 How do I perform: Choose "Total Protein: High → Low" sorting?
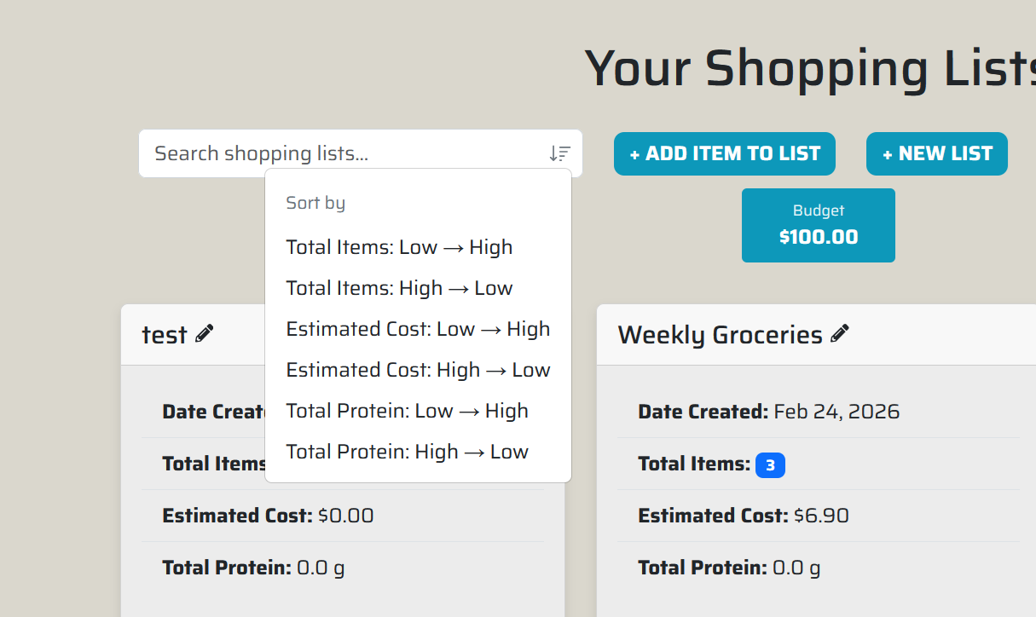(408, 452)
